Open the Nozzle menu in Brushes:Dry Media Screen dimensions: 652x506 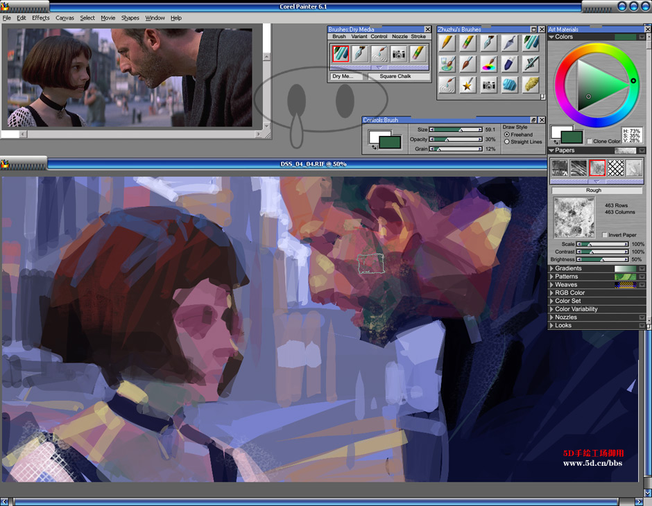(x=400, y=37)
